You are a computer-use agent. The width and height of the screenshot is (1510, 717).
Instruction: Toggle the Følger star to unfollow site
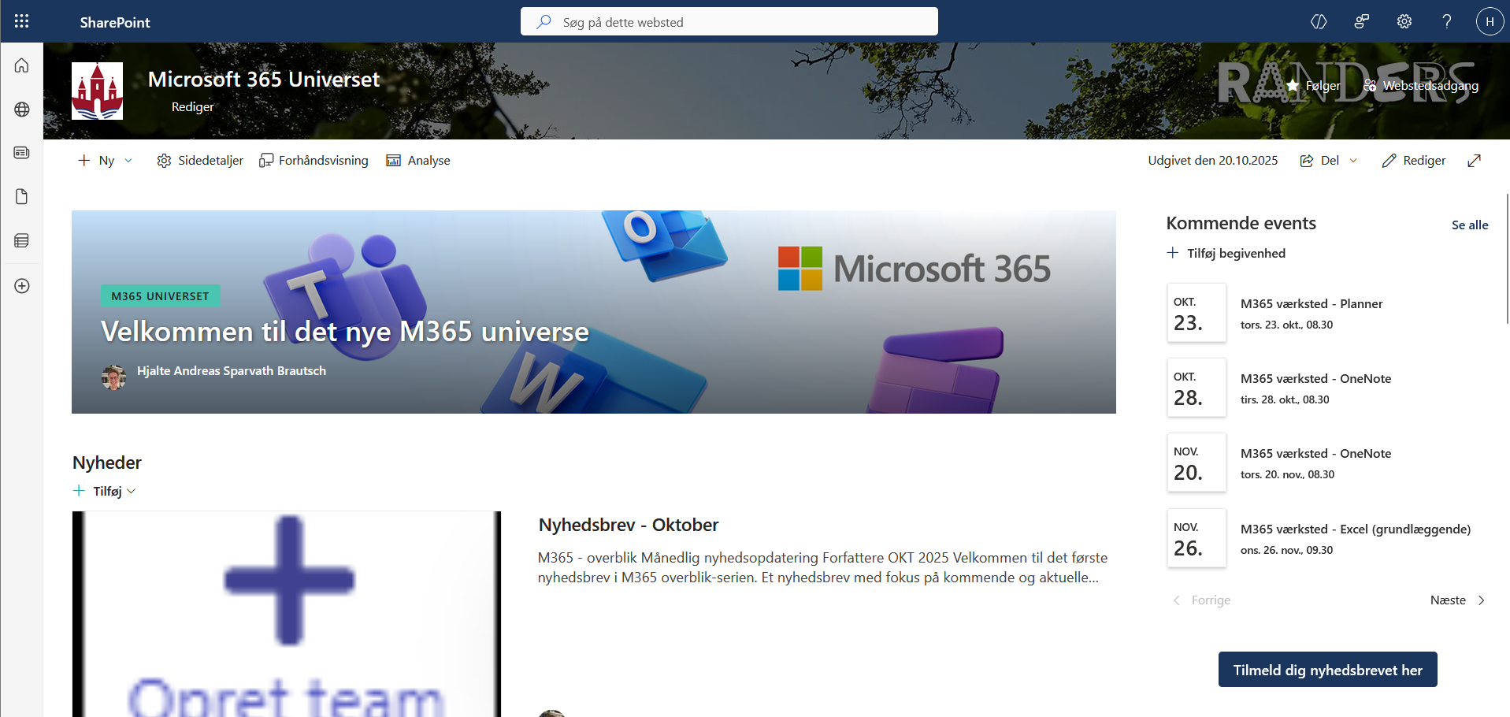(x=1313, y=85)
